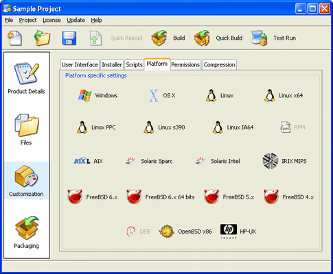This screenshot has height=274, width=333.
Task: Choose the IRIX MIPS platform icon
Action: point(271,161)
